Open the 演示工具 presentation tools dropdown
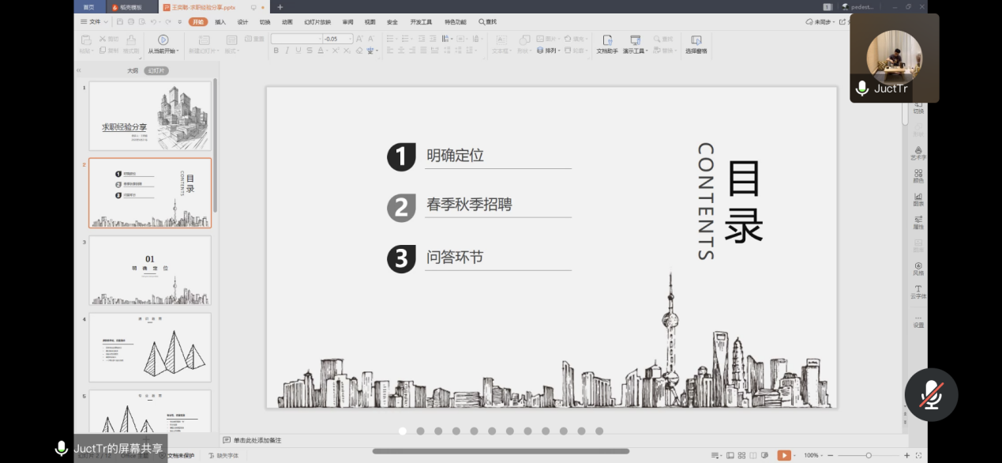Screen dimensions: 1002x463 click(635, 43)
